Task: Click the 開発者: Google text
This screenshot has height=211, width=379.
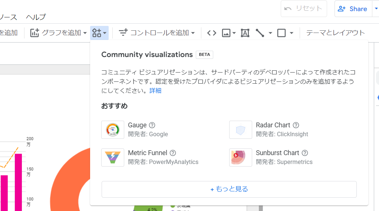Action: coord(148,134)
